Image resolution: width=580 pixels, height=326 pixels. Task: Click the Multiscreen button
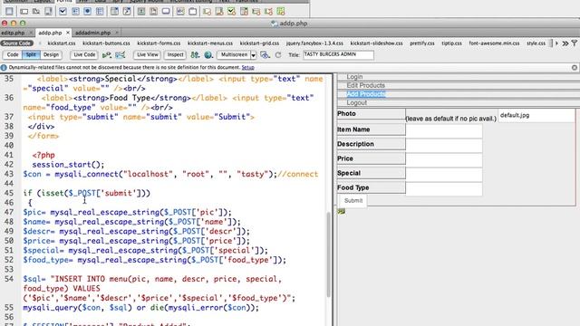234,54
